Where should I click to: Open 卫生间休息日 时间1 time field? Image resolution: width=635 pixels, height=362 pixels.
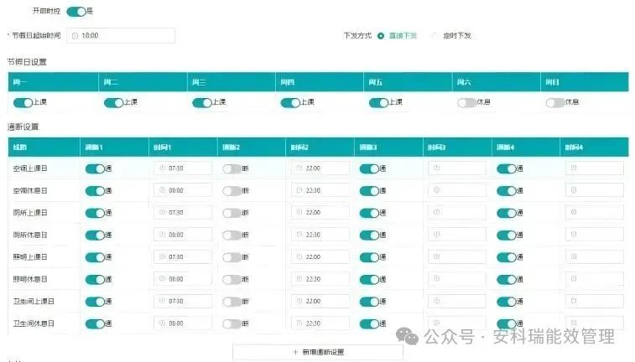(183, 323)
